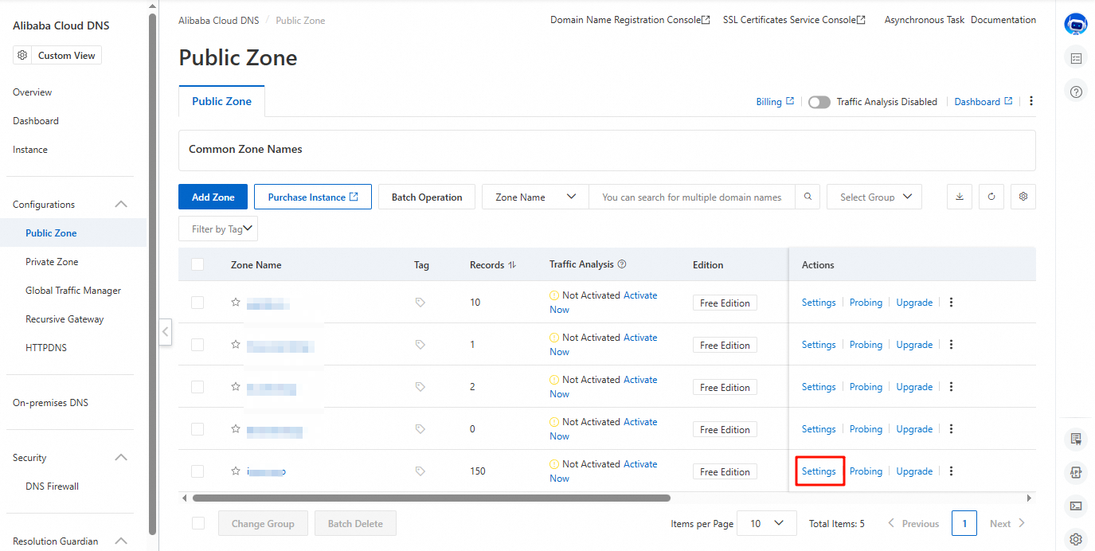This screenshot has width=1095, height=551.
Task: Go to Global Traffic Manager
Action: coord(73,291)
